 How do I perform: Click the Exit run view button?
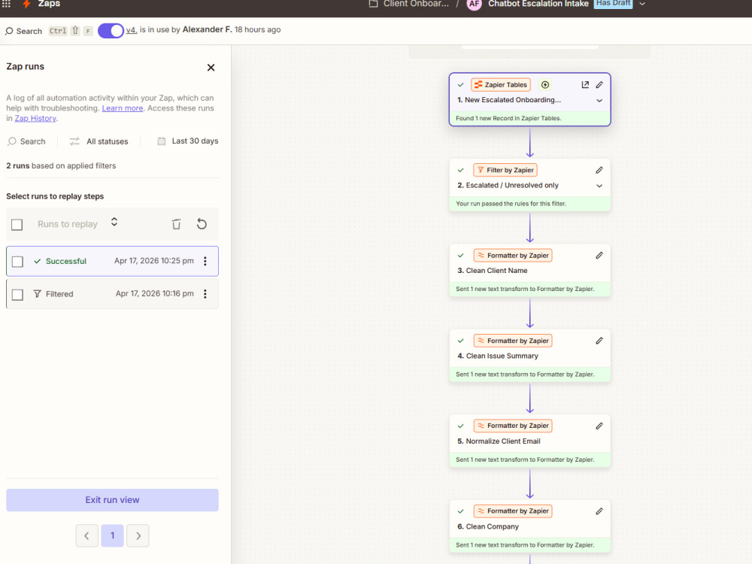[x=112, y=500]
